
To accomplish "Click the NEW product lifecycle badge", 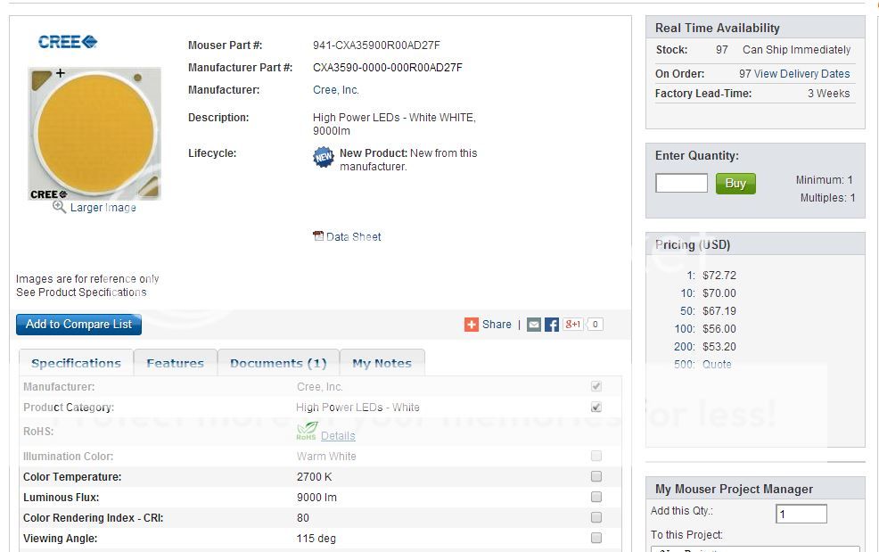I will (x=324, y=158).
